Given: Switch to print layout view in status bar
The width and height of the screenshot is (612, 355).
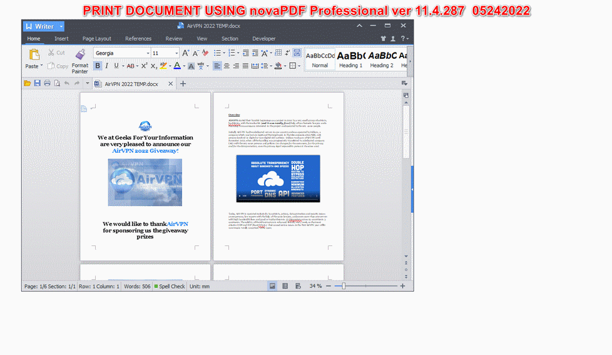Looking at the screenshot, I should (272, 286).
